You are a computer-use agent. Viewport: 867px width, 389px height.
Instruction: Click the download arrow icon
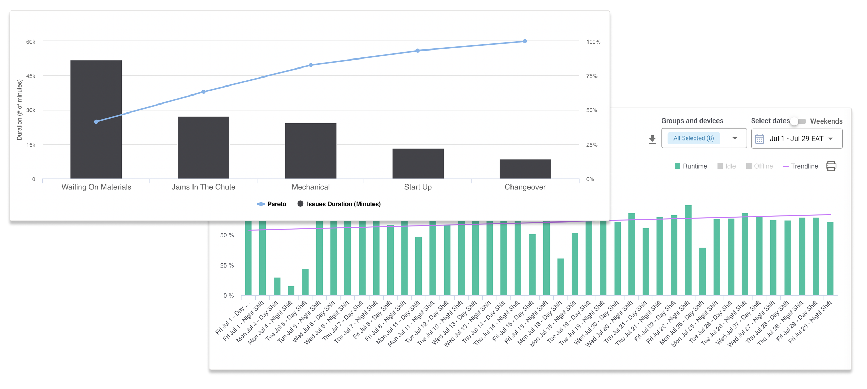click(652, 139)
